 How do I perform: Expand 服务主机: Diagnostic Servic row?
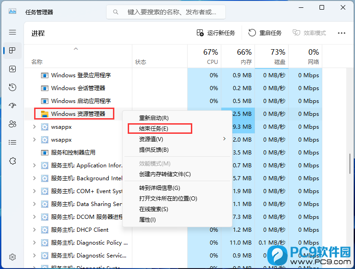point(35,256)
